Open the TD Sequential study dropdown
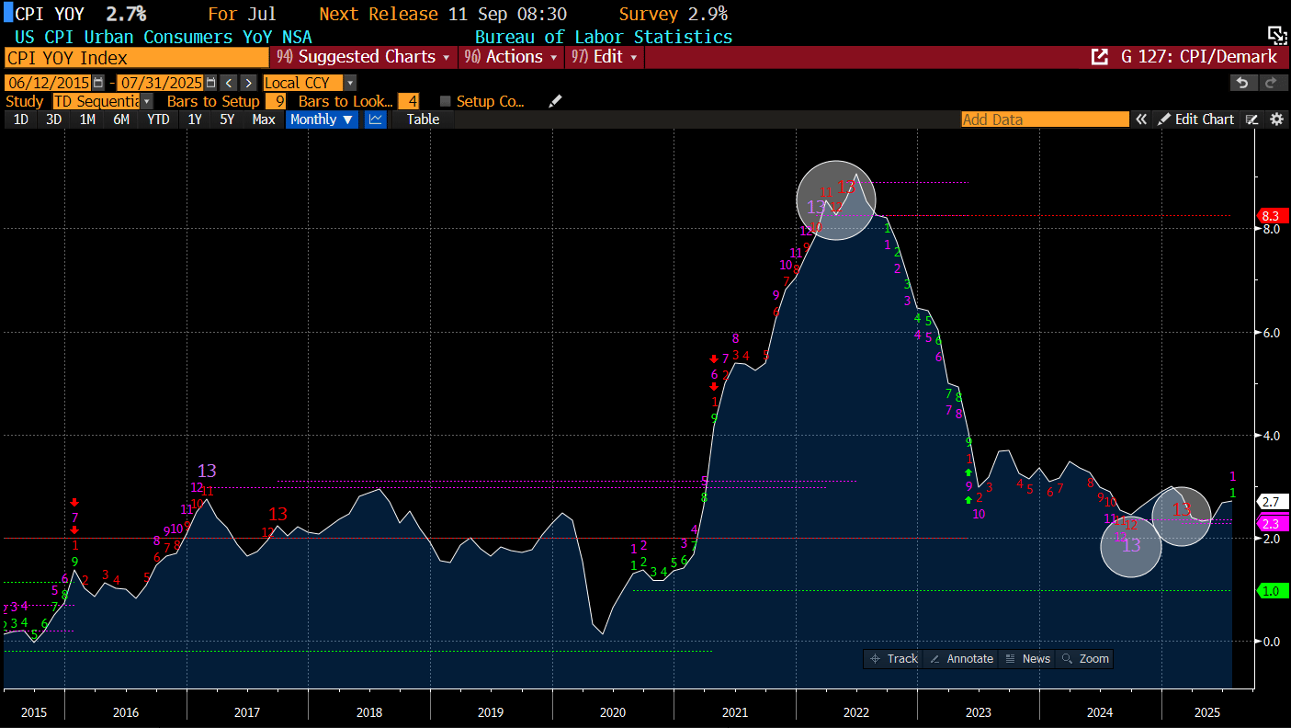This screenshot has height=728, width=1291. coord(147,101)
